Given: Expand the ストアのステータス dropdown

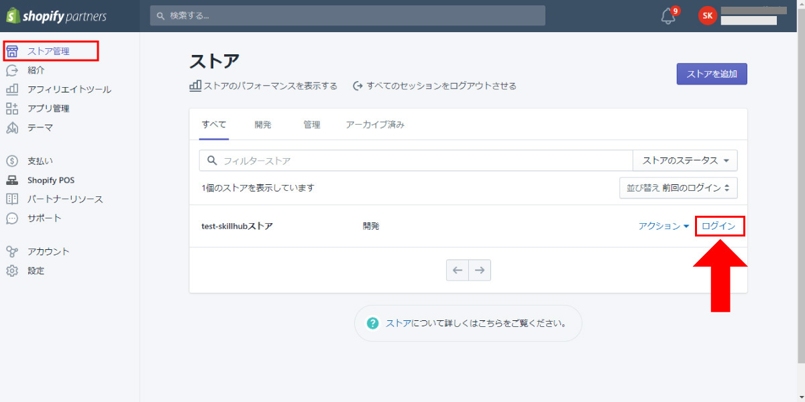Looking at the screenshot, I should [x=685, y=161].
